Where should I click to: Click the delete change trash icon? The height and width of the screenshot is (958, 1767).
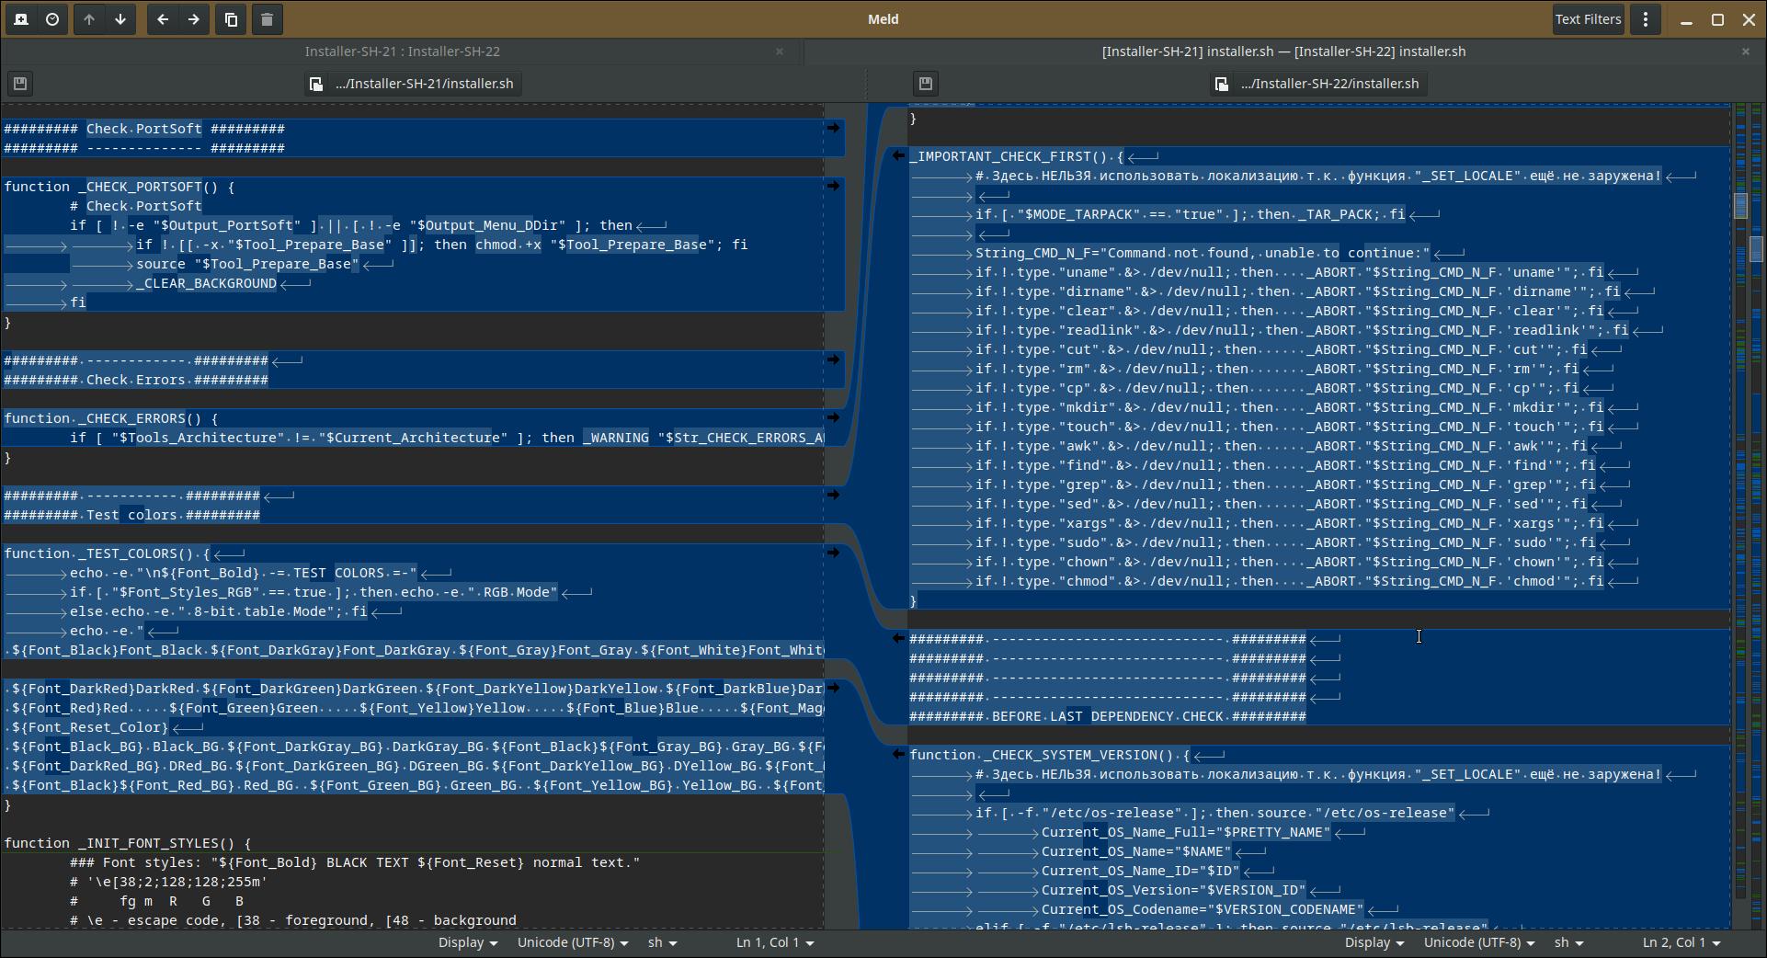point(268,19)
